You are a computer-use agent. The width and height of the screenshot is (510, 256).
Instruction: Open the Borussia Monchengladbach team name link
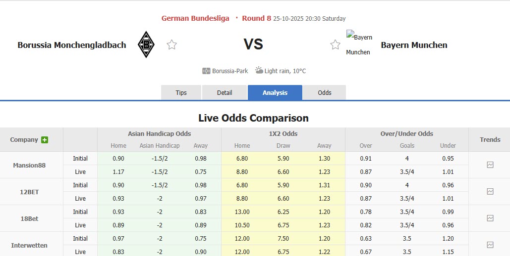tap(72, 45)
